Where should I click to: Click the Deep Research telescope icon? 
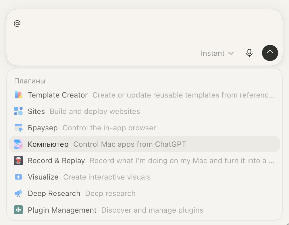click(x=18, y=193)
